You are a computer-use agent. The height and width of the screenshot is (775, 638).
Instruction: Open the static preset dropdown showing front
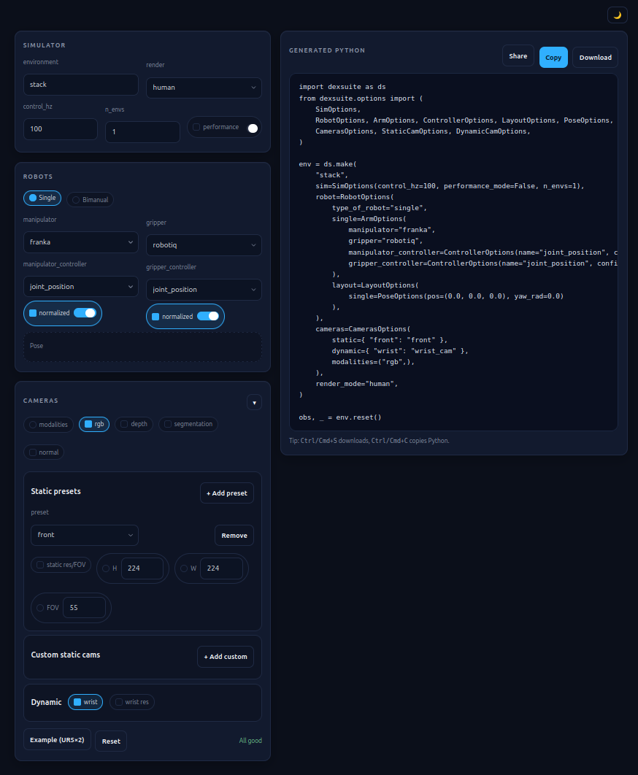click(85, 536)
